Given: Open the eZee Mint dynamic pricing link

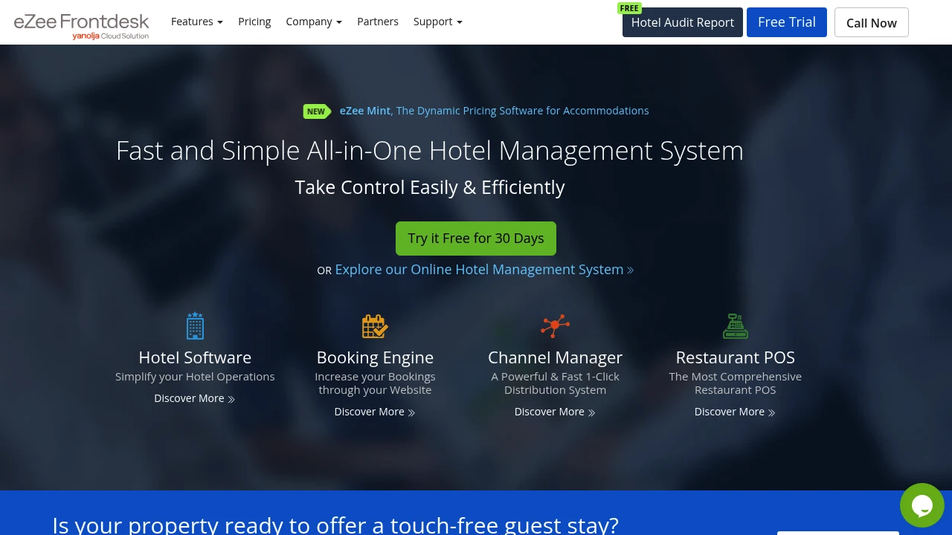Looking at the screenshot, I should coord(494,111).
